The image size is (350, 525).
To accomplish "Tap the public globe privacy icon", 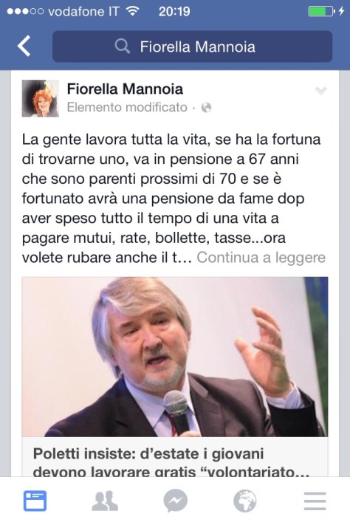I will pyautogui.click(x=206, y=108).
